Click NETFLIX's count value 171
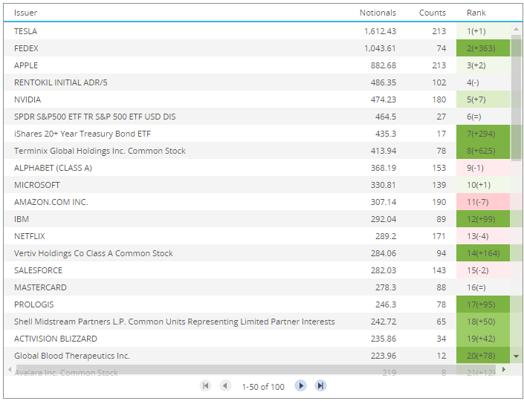524x401 pixels. click(x=439, y=236)
